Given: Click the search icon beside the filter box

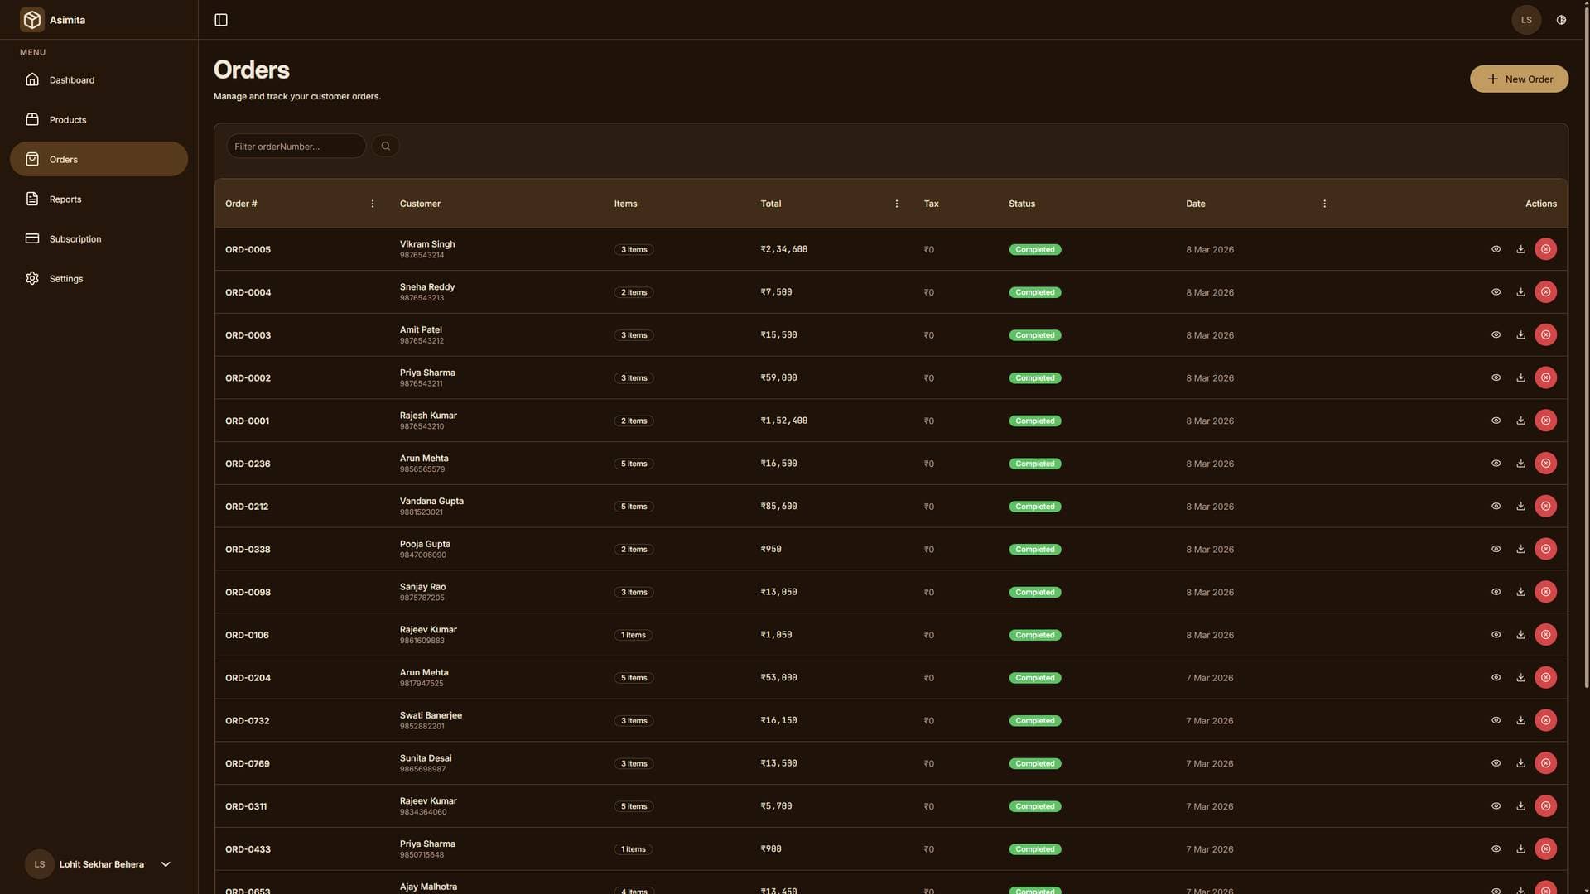Looking at the screenshot, I should [384, 146].
